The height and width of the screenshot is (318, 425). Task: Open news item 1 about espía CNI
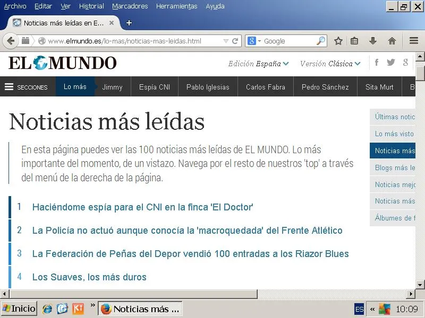142,207
